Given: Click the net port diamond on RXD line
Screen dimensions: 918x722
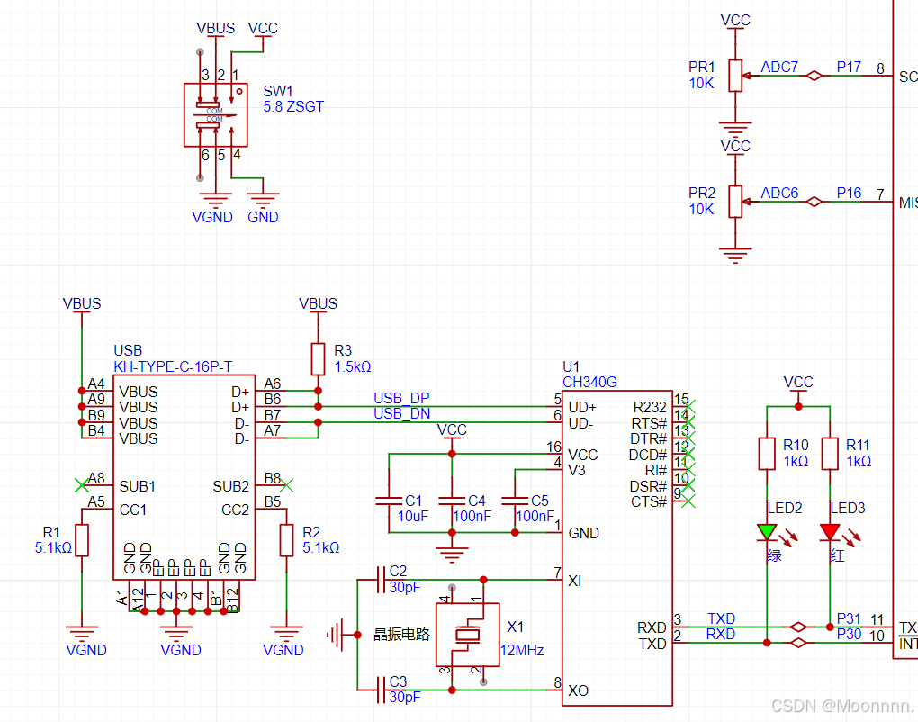Looking at the screenshot, I should (x=798, y=643).
